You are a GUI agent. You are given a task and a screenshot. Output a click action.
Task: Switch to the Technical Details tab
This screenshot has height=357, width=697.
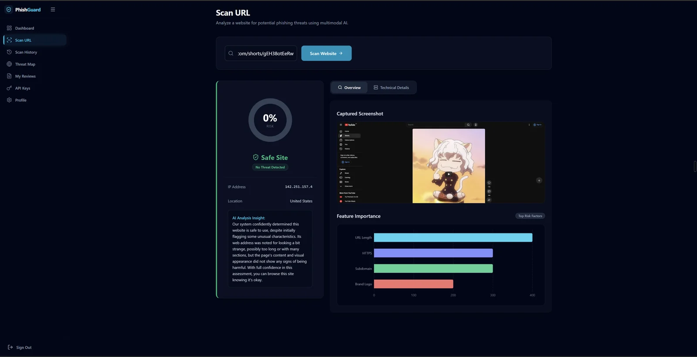(x=391, y=88)
